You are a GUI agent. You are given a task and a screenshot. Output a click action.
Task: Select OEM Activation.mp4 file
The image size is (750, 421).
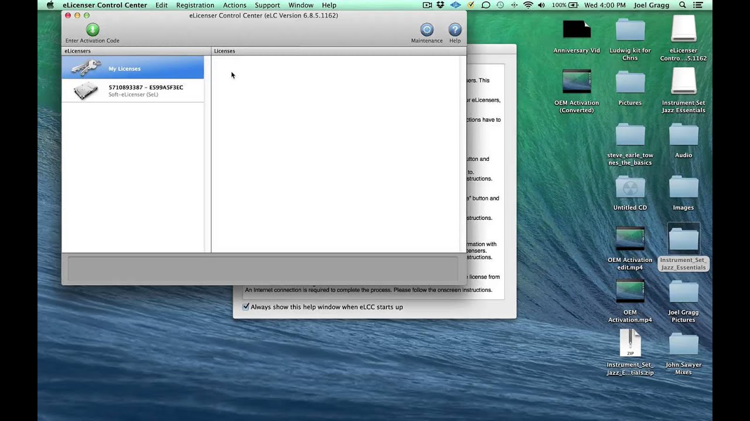(630, 291)
